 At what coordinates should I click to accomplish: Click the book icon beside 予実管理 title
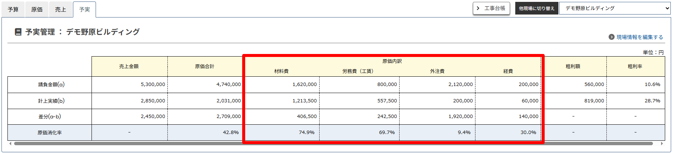click(x=18, y=32)
